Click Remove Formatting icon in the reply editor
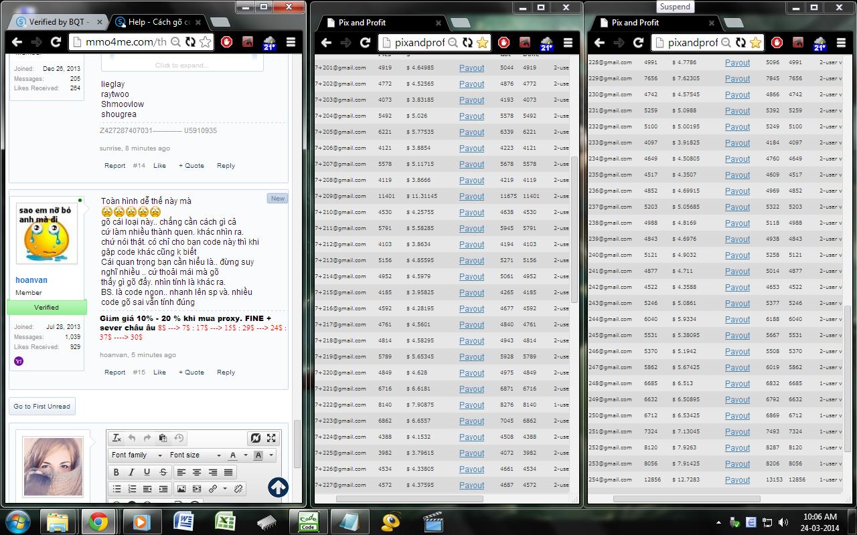Viewport: 857px width, 535px height. point(116,438)
